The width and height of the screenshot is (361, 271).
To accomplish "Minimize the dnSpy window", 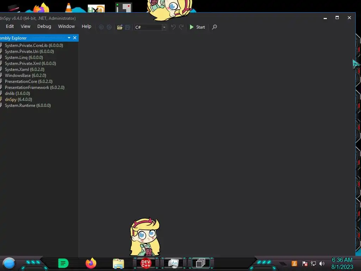I will tap(325, 18).
